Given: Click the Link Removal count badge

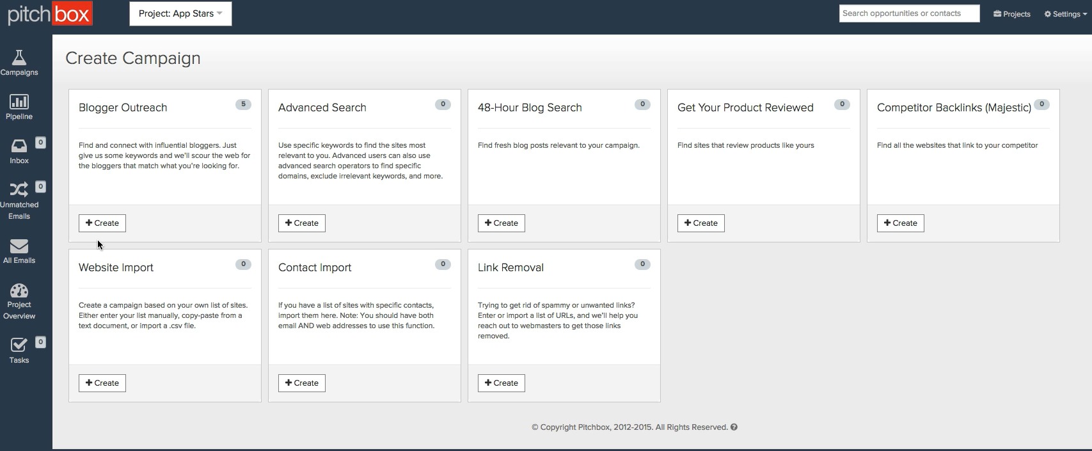Looking at the screenshot, I should click(x=642, y=264).
